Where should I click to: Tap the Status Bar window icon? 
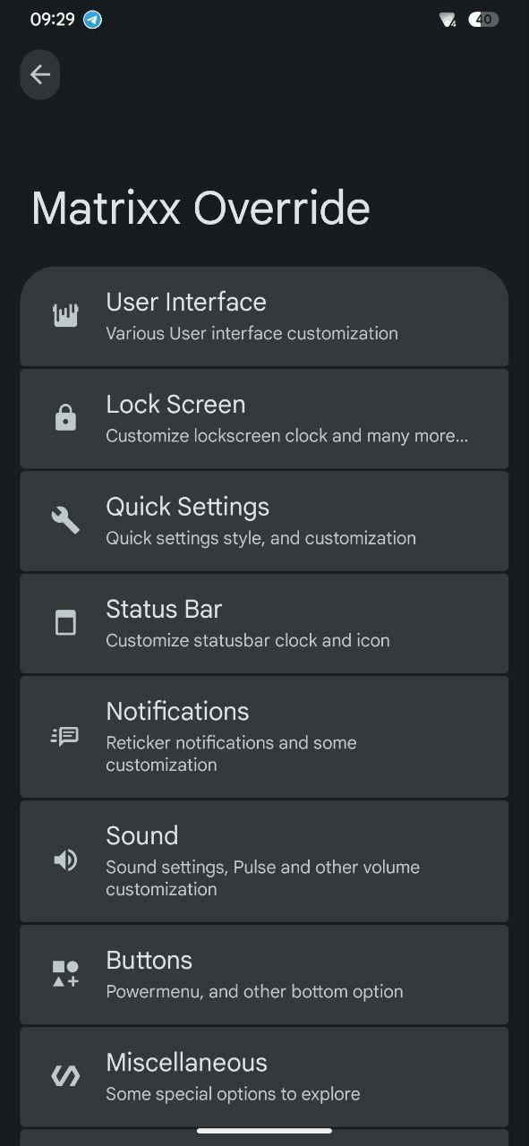coord(65,622)
